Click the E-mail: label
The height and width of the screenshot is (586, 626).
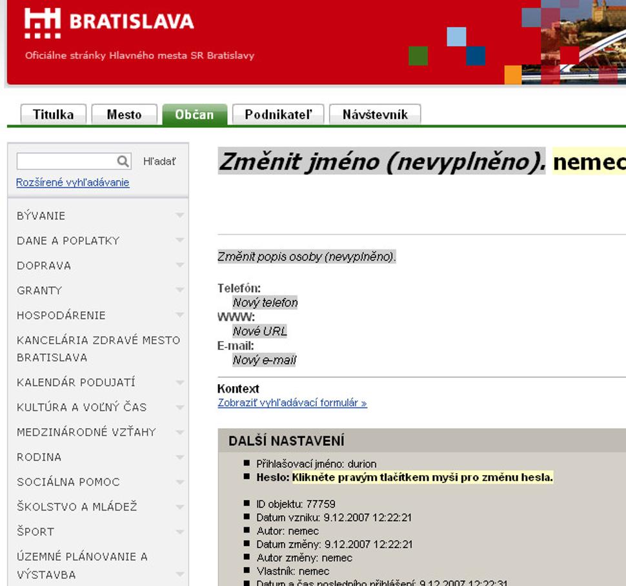[236, 346]
